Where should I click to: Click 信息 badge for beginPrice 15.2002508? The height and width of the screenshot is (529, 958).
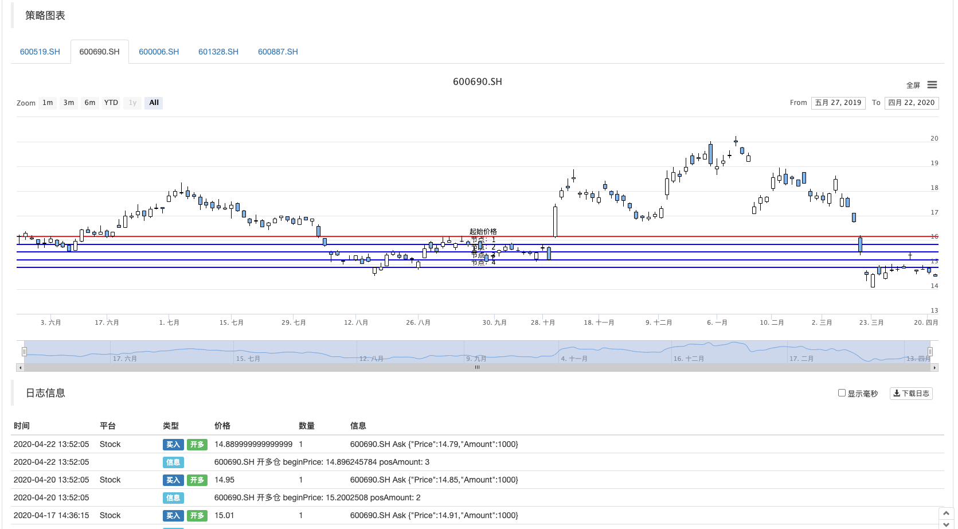click(173, 498)
